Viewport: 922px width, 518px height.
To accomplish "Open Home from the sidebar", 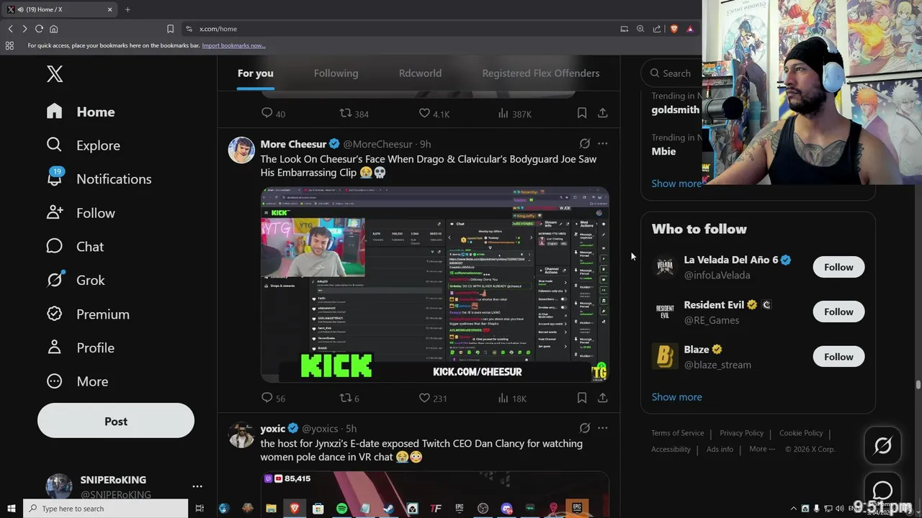I will tap(81, 112).
